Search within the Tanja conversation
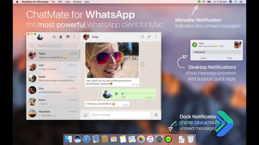Image resolution: width=259 pixels, height=145 pixels. coord(142,37)
